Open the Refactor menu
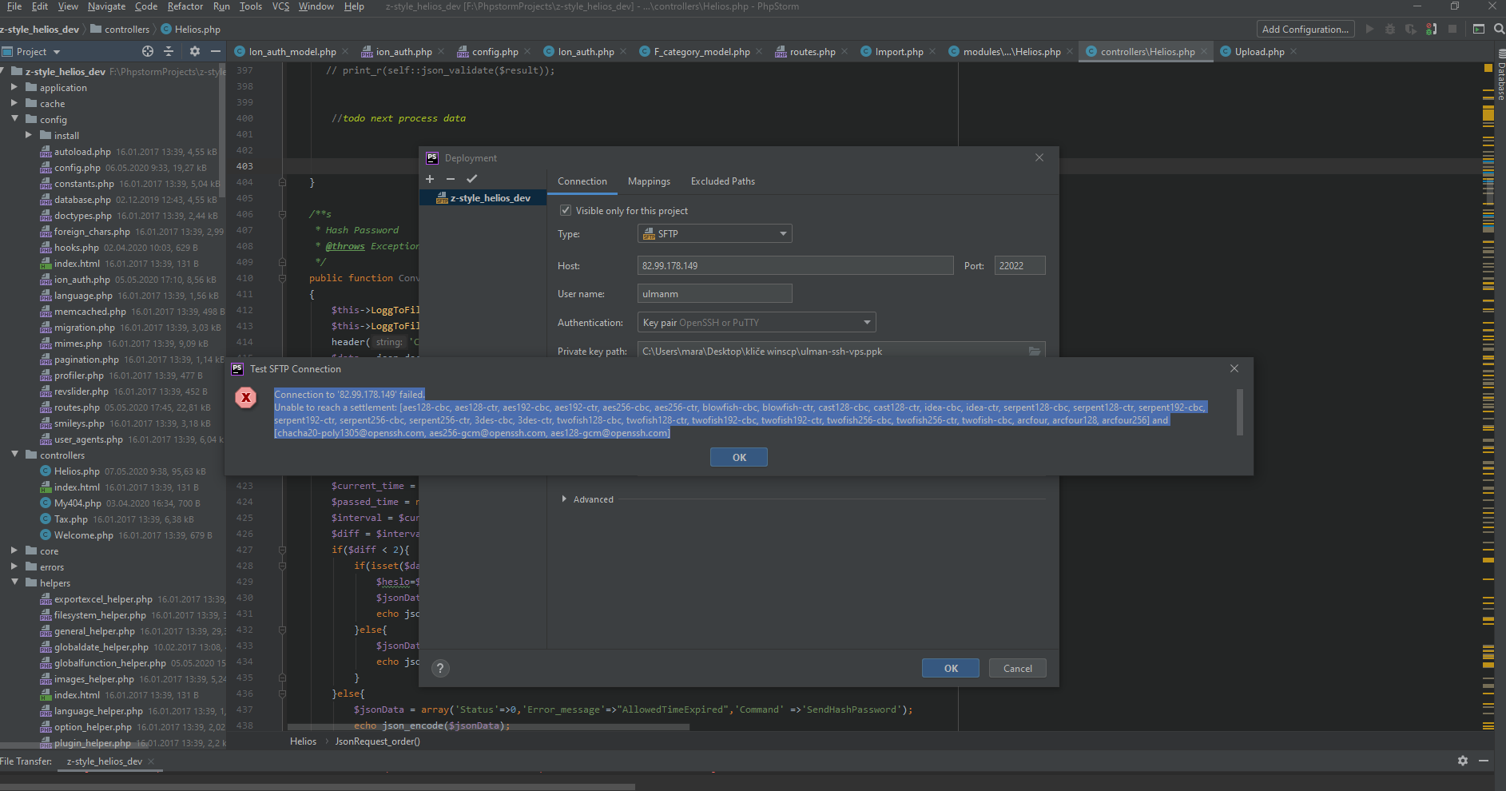 (185, 6)
